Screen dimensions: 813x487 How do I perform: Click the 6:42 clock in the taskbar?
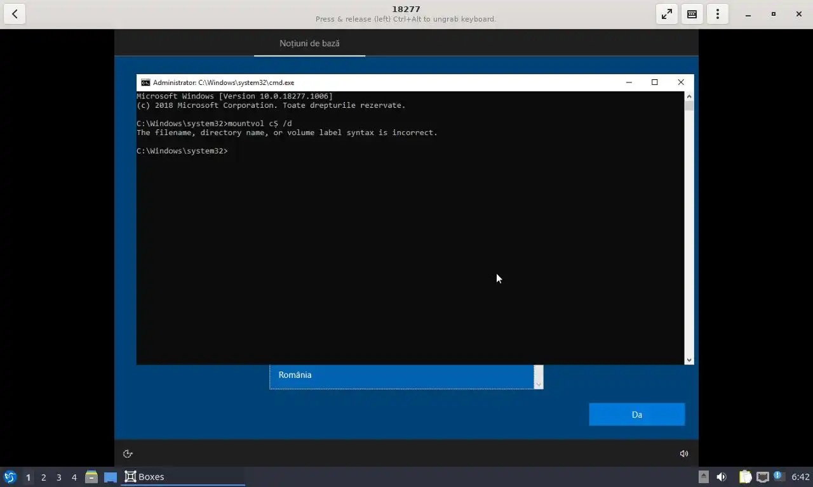pyautogui.click(x=800, y=477)
